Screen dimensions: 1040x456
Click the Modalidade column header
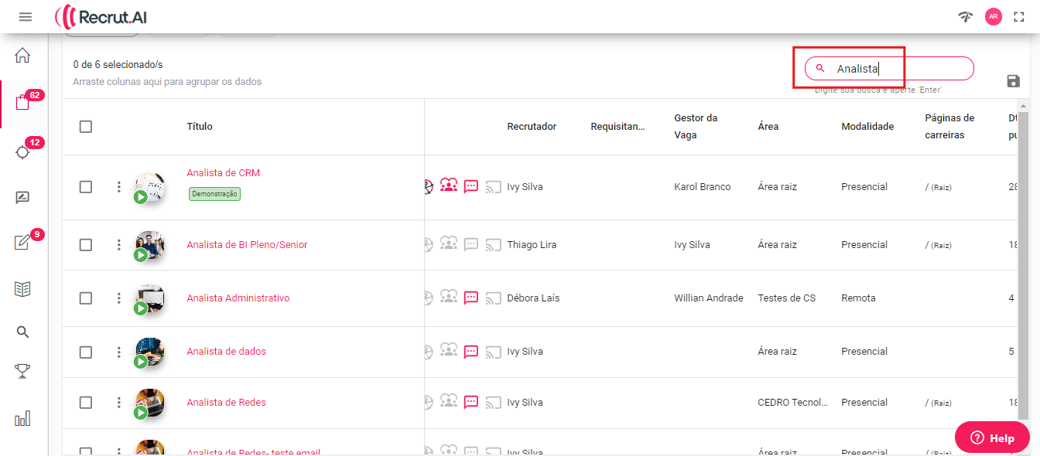click(x=867, y=127)
